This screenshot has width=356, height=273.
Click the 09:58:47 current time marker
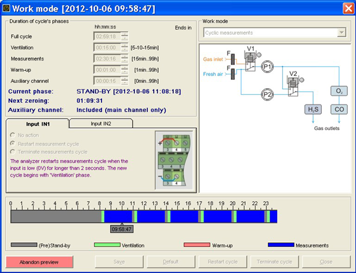[122, 229]
